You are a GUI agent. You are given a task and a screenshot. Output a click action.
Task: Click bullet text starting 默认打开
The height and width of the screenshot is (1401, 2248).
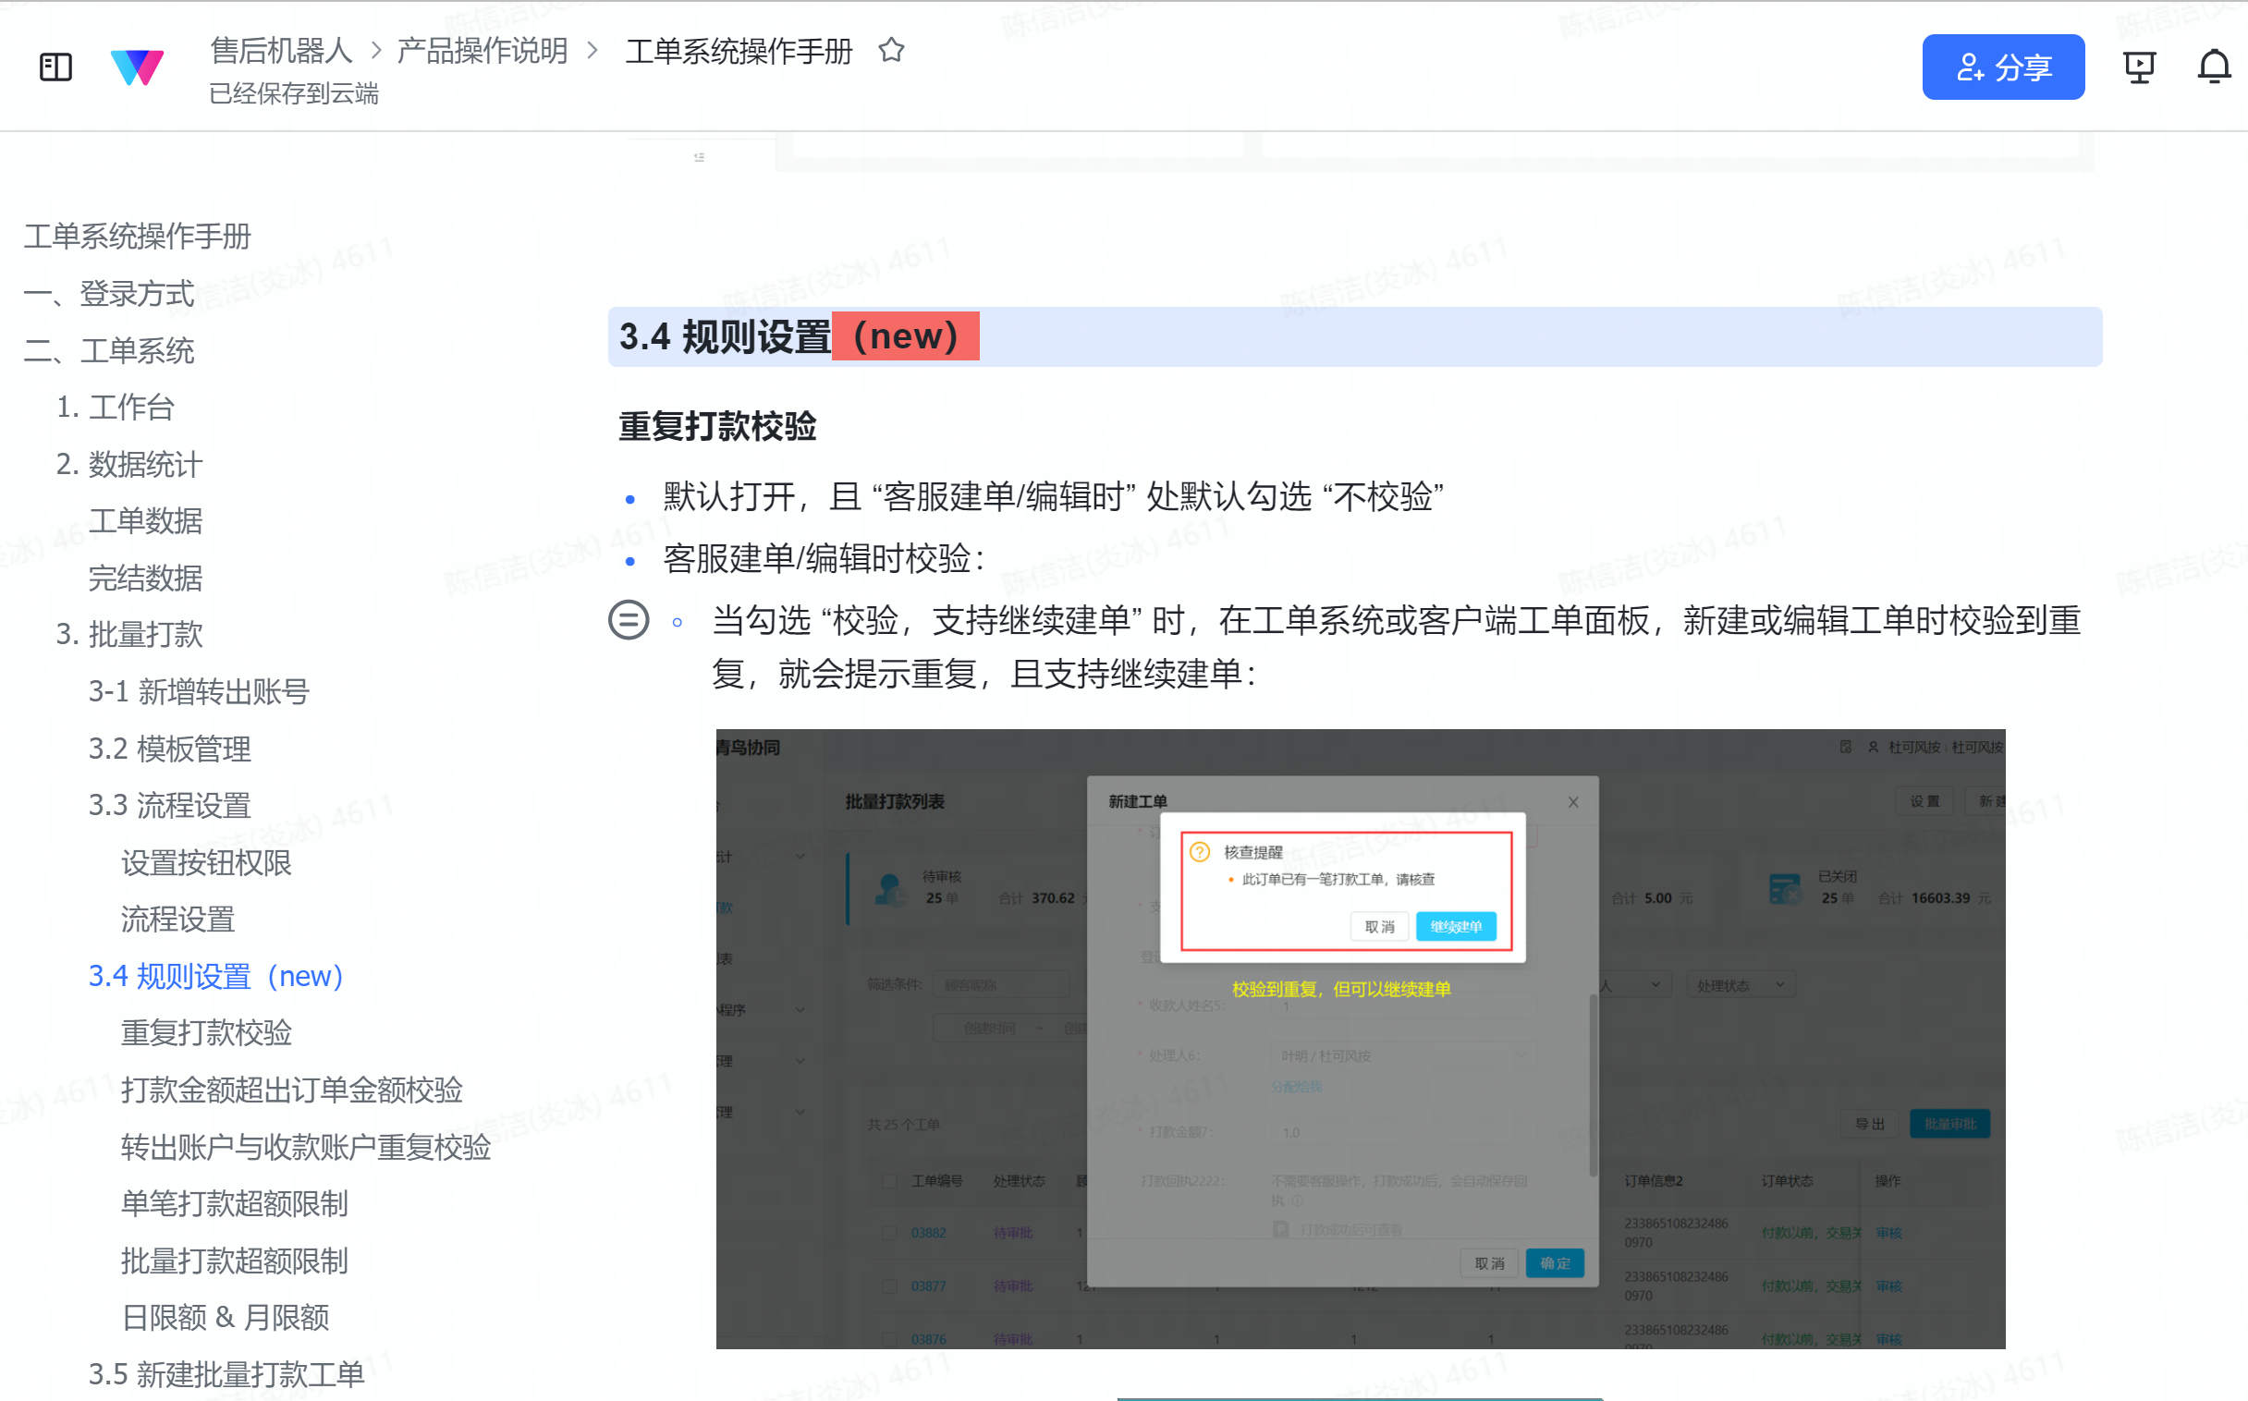click(x=1054, y=497)
